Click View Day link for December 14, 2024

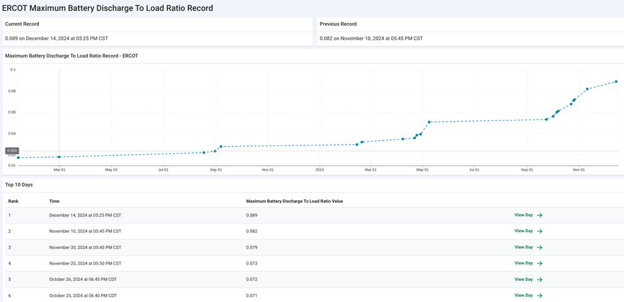click(x=528, y=215)
